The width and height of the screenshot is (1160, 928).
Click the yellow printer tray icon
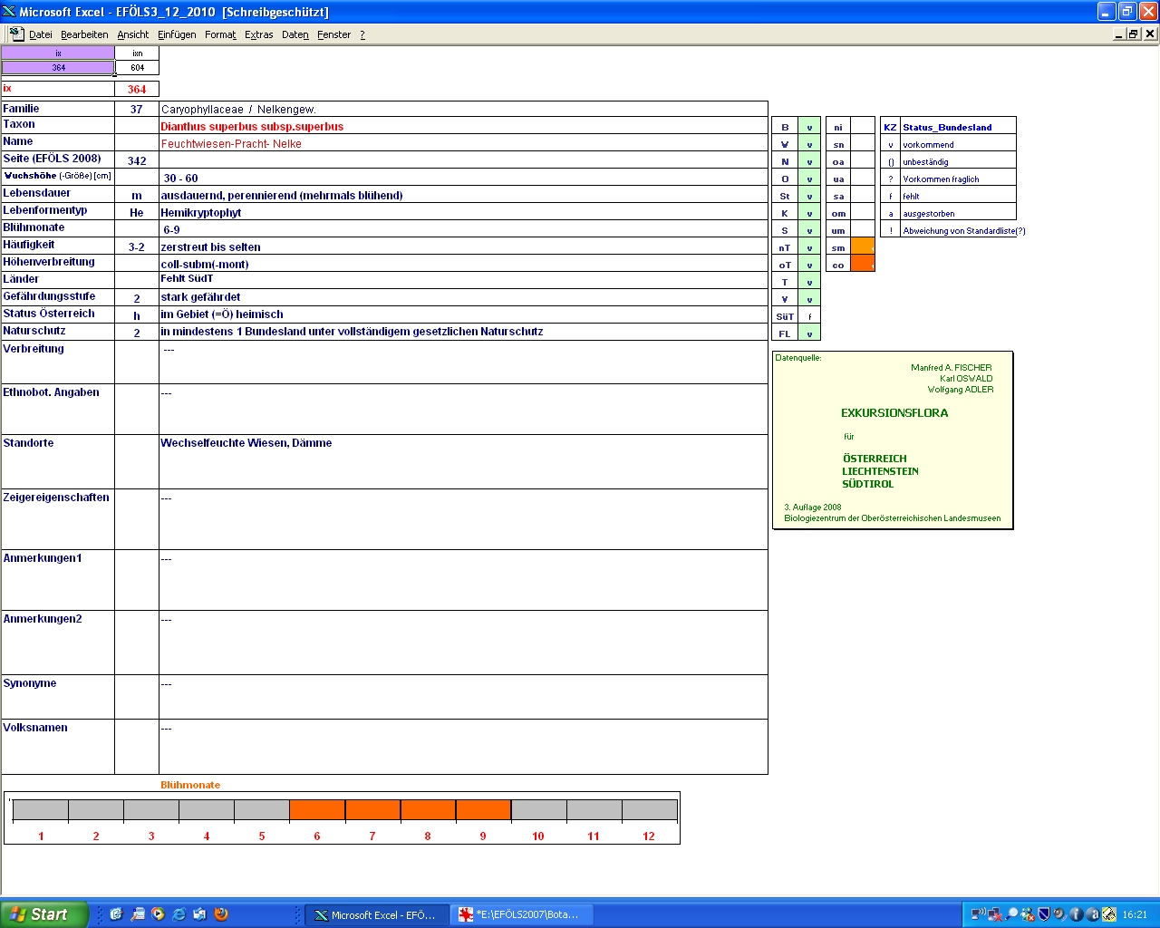point(1108,914)
